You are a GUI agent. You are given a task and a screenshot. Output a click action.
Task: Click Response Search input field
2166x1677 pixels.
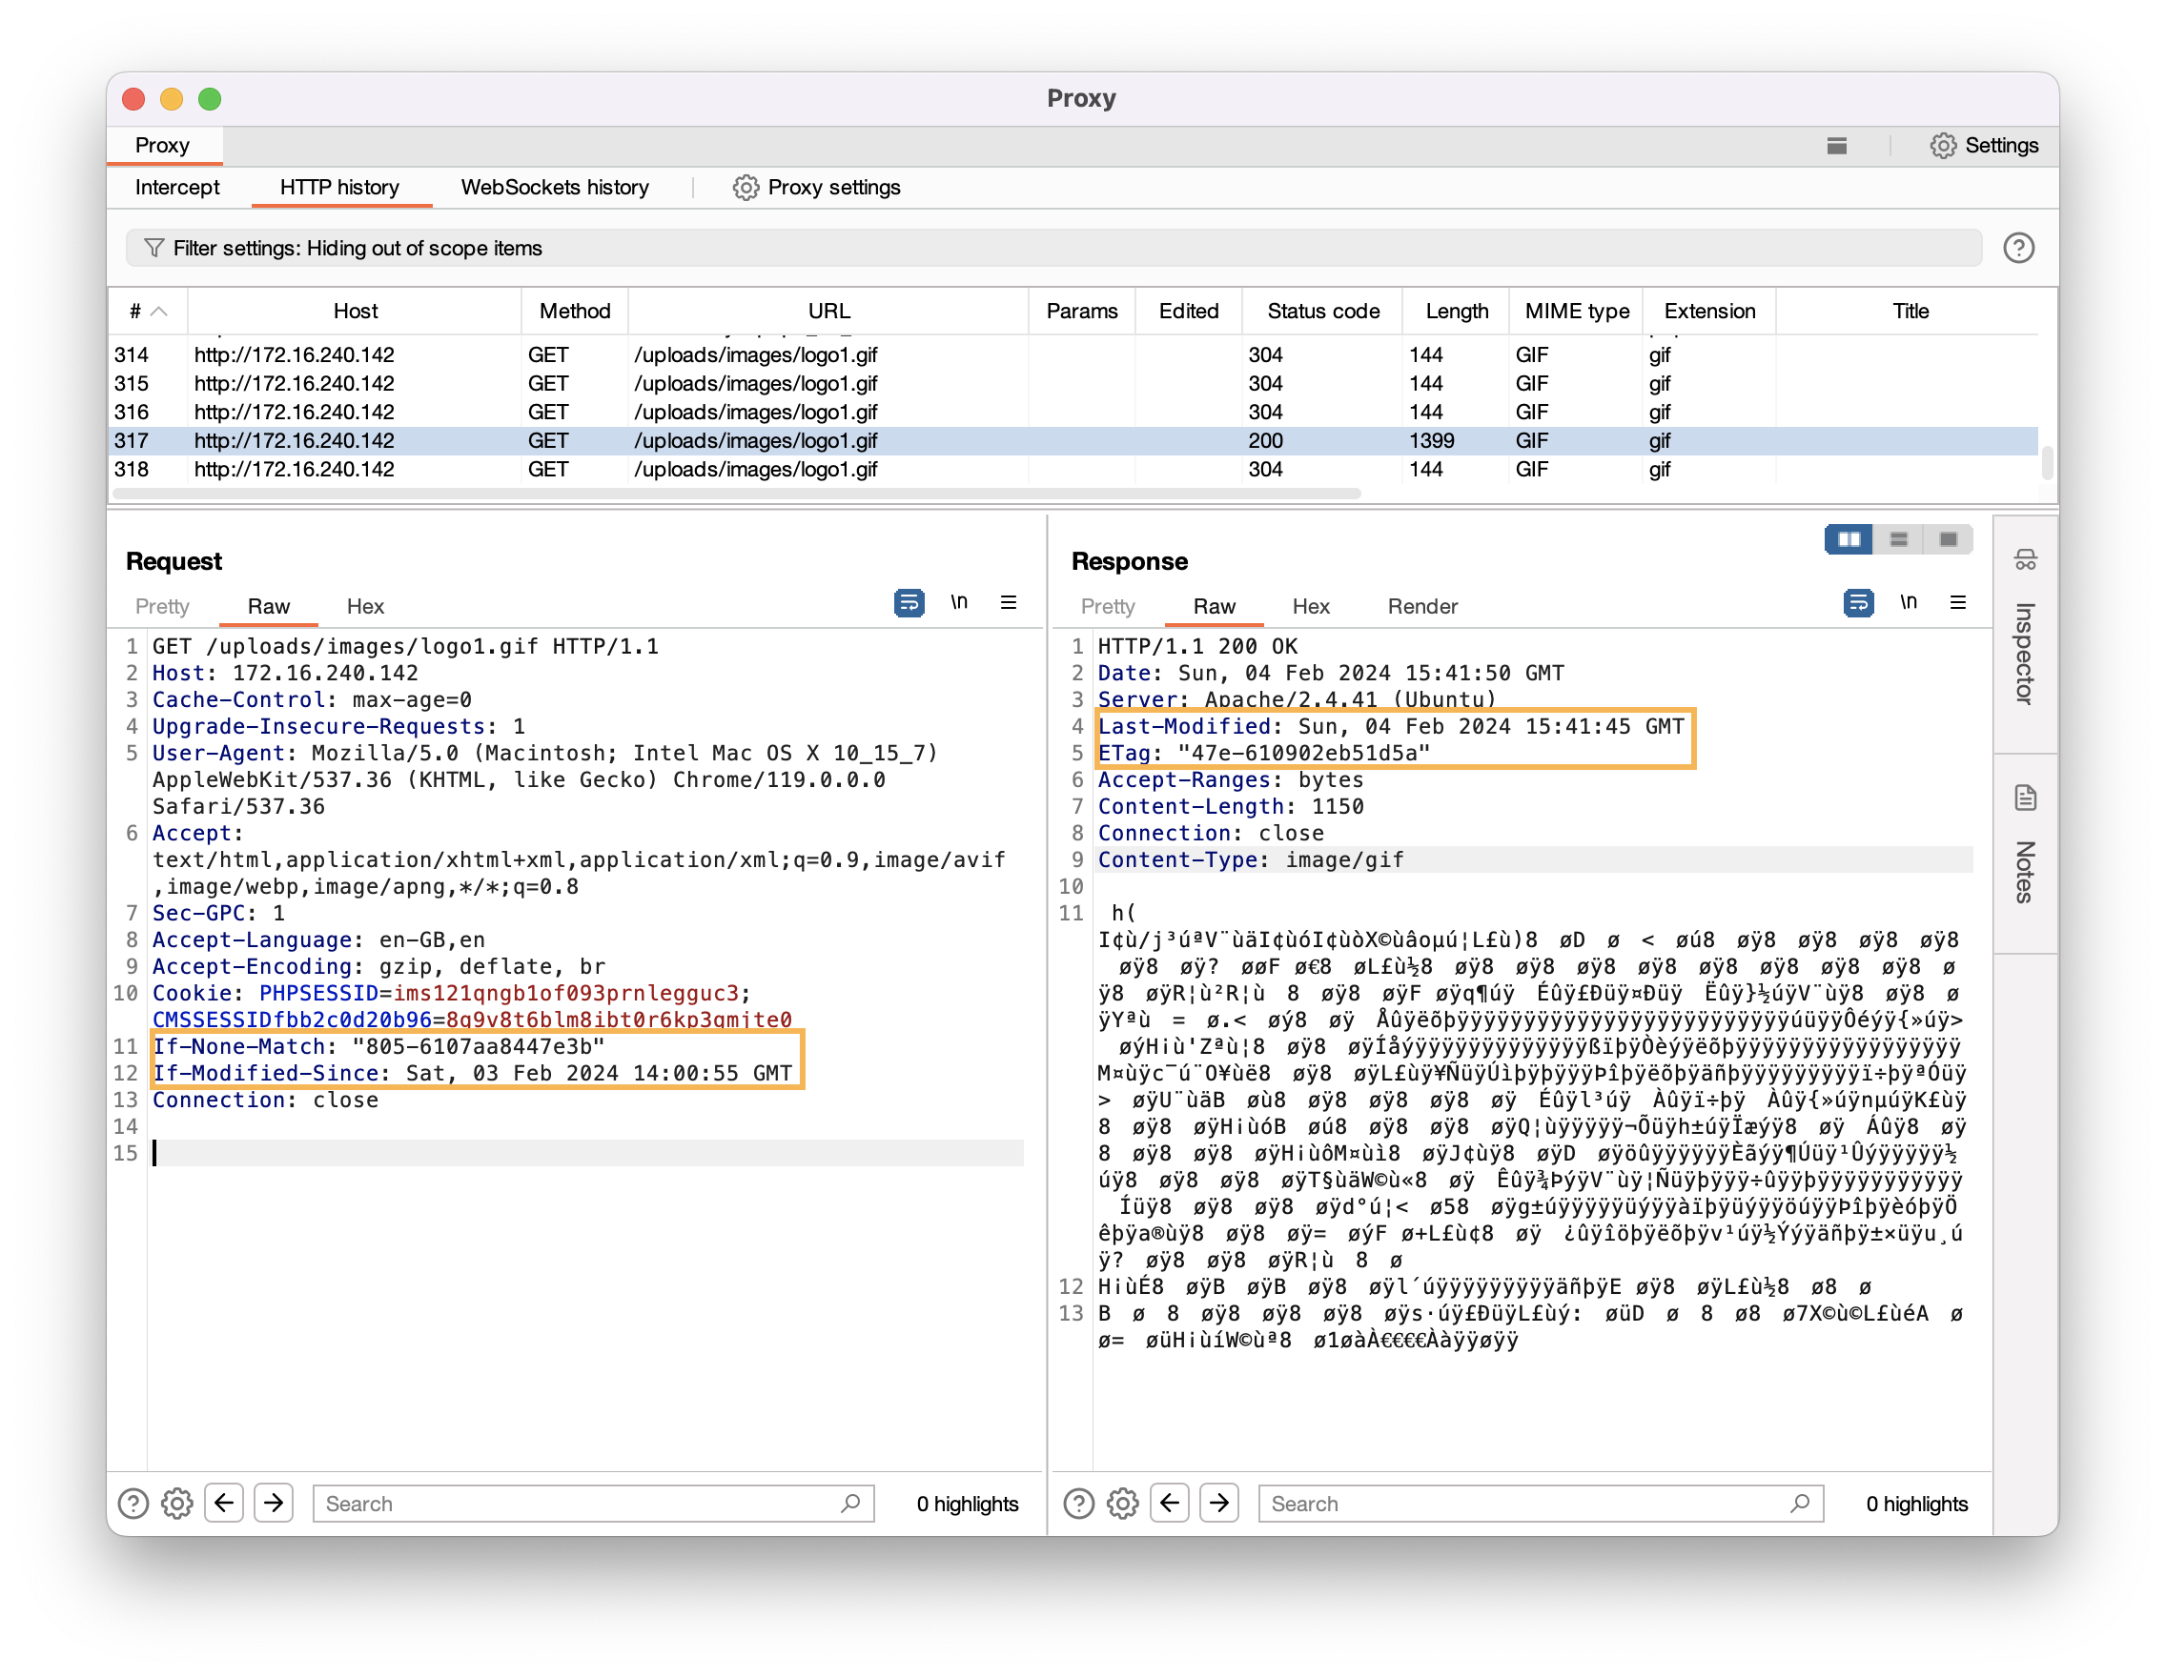pyautogui.click(x=1541, y=1504)
